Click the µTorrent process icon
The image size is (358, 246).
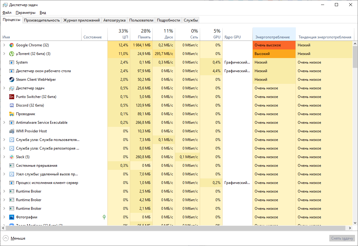coord(12,54)
